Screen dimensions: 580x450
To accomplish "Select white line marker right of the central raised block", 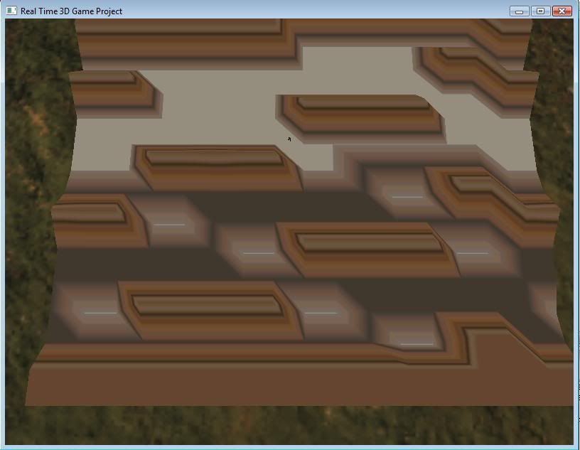I will 473,252.
